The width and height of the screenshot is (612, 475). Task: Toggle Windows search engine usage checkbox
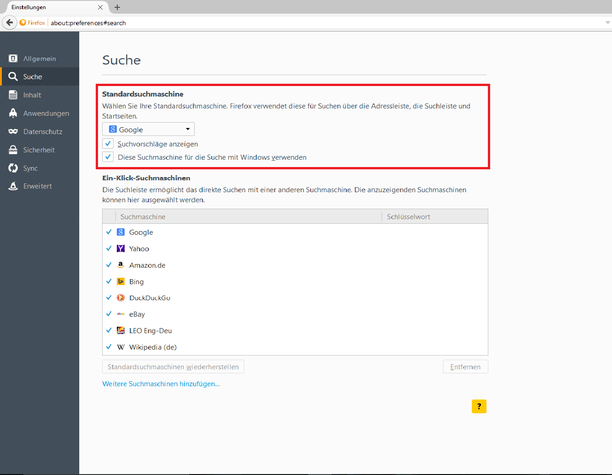[x=108, y=157]
